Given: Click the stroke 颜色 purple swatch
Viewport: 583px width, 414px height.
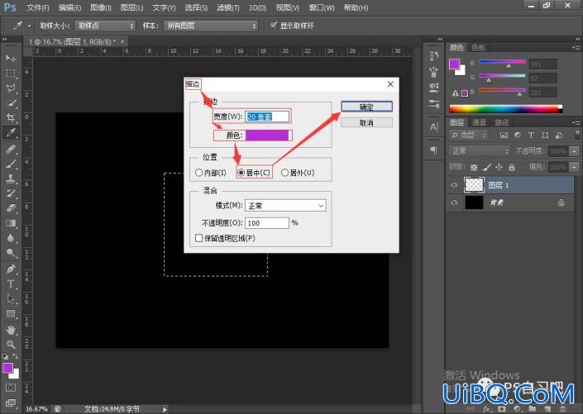Looking at the screenshot, I should (267, 136).
